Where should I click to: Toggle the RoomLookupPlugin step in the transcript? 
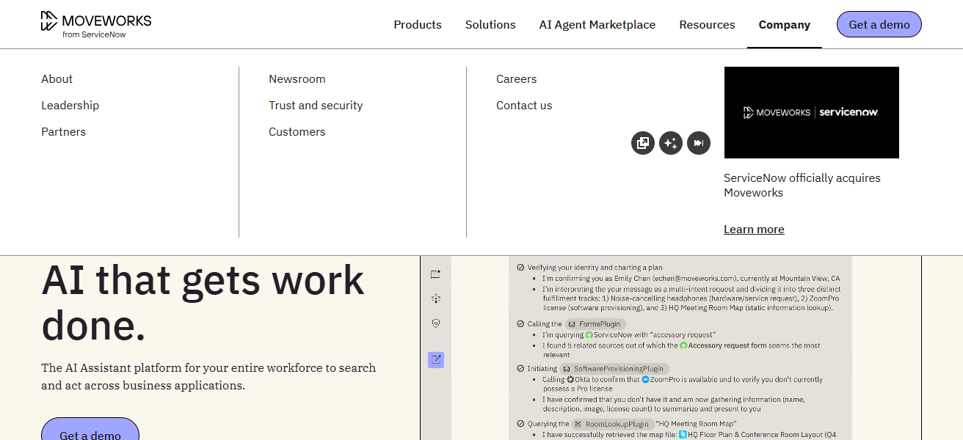pos(614,424)
